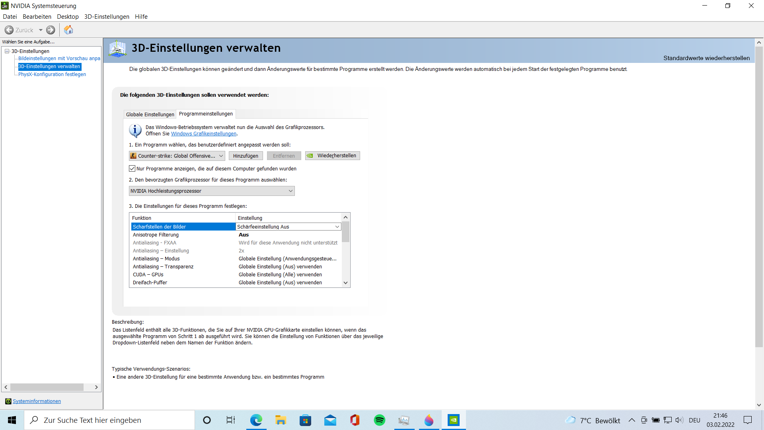Image resolution: width=764 pixels, height=430 pixels.
Task: Open Microsoft Store from the taskbar
Action: point(305,420)
